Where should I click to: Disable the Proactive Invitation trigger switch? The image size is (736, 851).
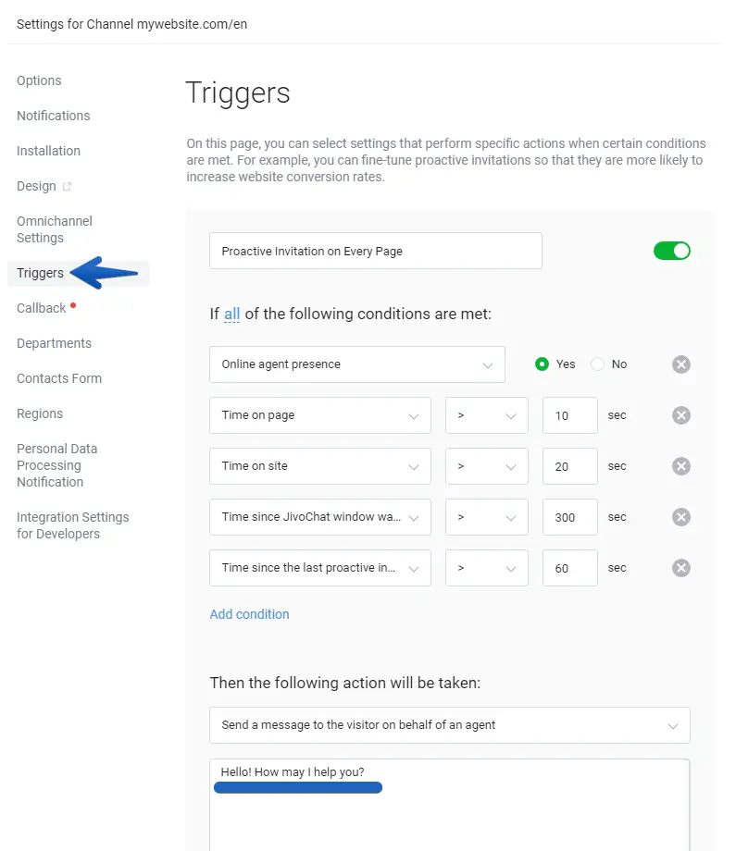[x=671, y=251]
